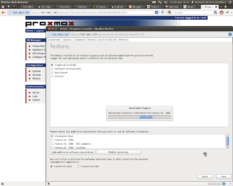This screenshot has width=233, height=186.
Task: Click the rating stars in the status bar
Action: pyautogui.click(x=214, y=184)
